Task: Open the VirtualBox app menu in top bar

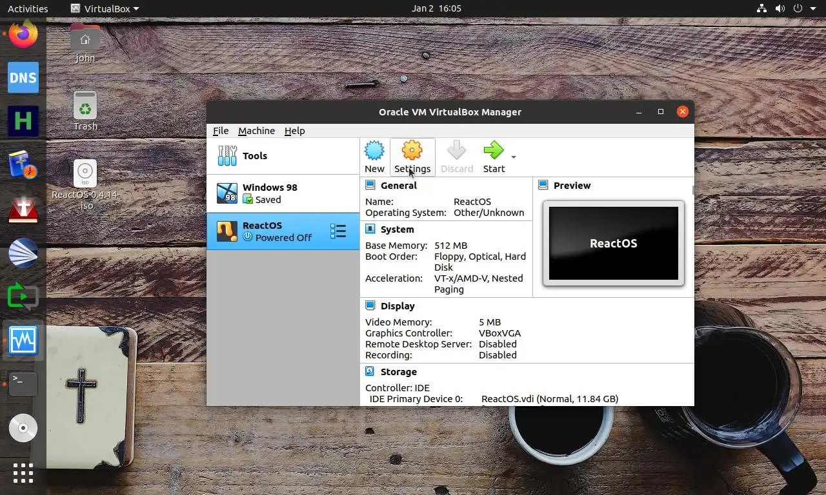Action: coord(105,8)
